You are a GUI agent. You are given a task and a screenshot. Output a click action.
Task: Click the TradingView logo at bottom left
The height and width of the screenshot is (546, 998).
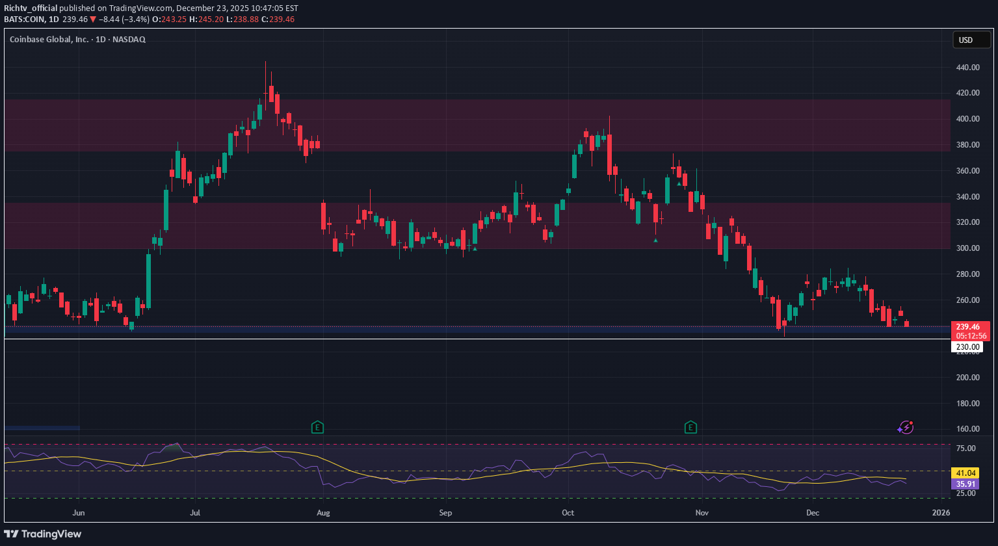pyautogui.click(x=43, y=534)
